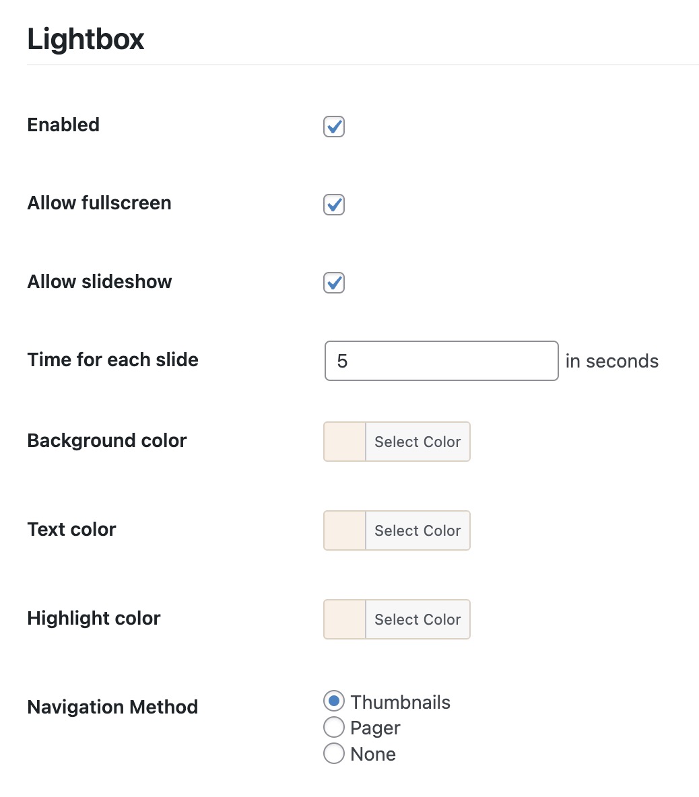Click the 'Allow fullscreen' setting label
This screenshot has height=797, width=699.
click(x=100, y=203)
